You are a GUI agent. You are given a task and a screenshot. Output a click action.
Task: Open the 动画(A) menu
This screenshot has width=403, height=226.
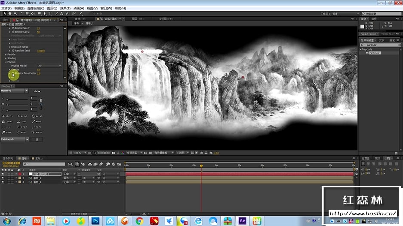79,8
